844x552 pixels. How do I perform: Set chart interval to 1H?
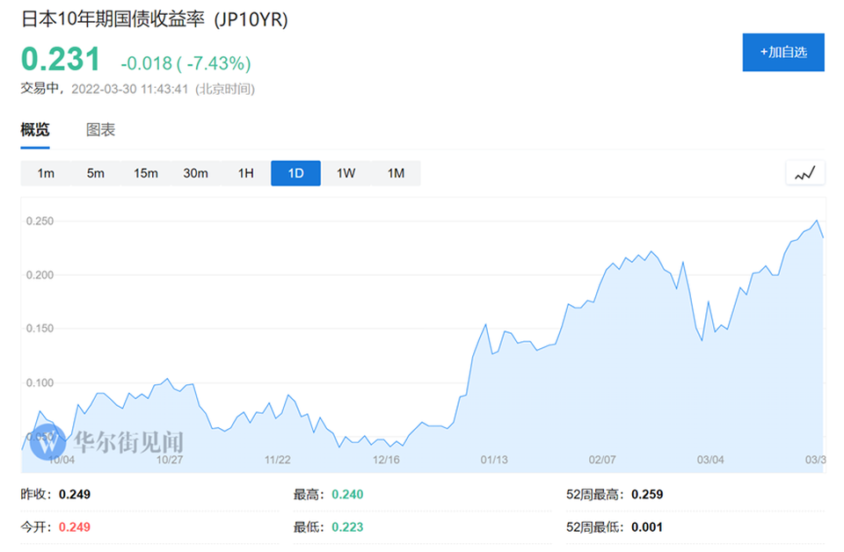click(245, 173)
